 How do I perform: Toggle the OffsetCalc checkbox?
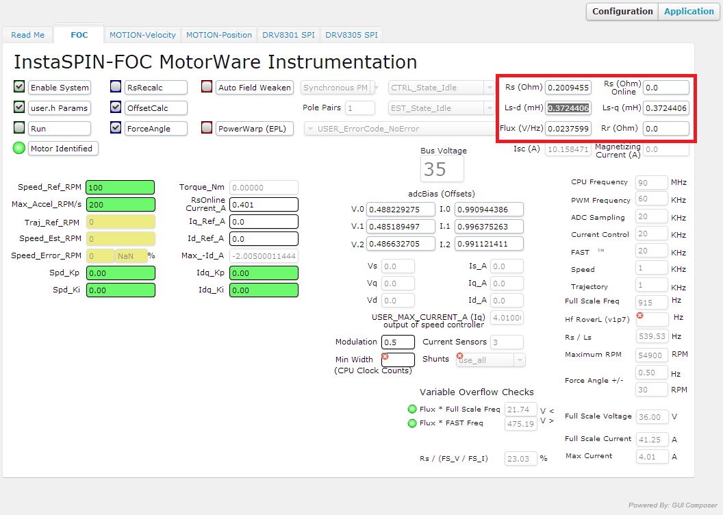(x=116, y=107)
